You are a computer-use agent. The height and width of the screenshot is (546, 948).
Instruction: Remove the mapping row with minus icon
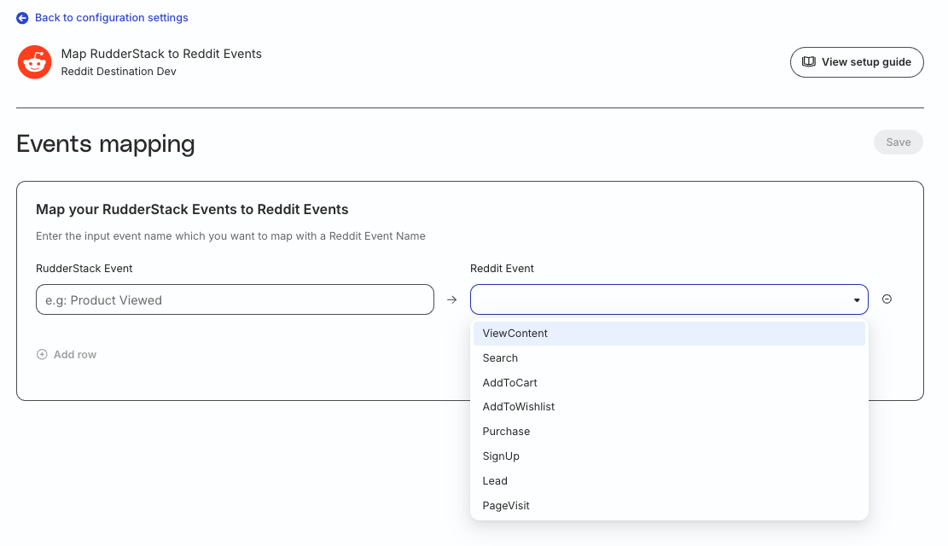(x=887, y=299)
